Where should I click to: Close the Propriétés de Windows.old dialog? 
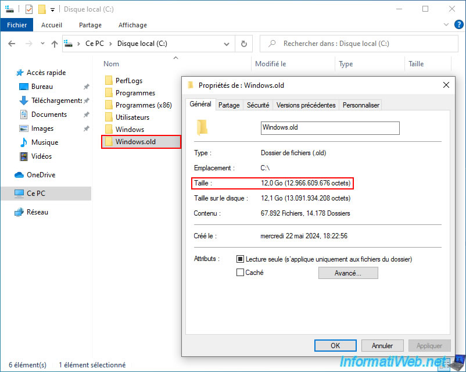click(446, 85)
